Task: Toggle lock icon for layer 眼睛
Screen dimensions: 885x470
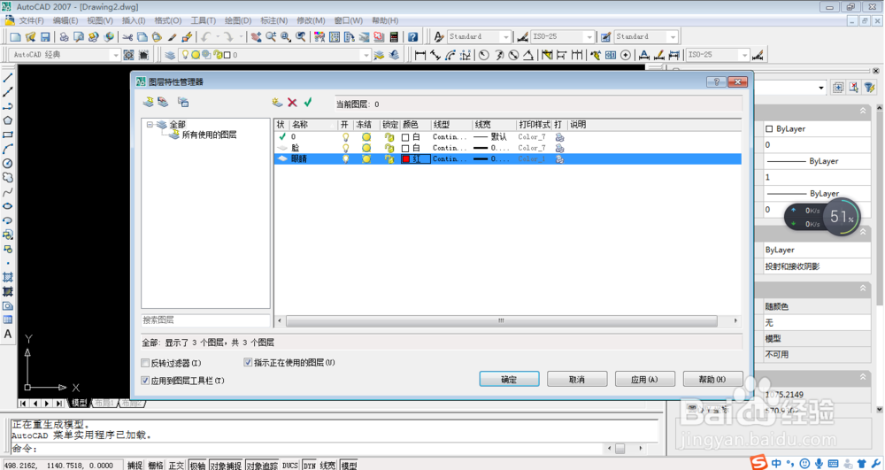Action: click(x=389, y=159)
